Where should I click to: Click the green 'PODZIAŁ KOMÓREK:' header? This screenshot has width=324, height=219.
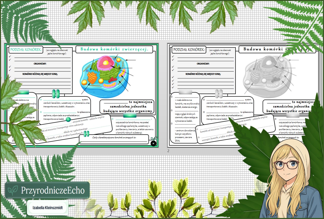(25, 50)
